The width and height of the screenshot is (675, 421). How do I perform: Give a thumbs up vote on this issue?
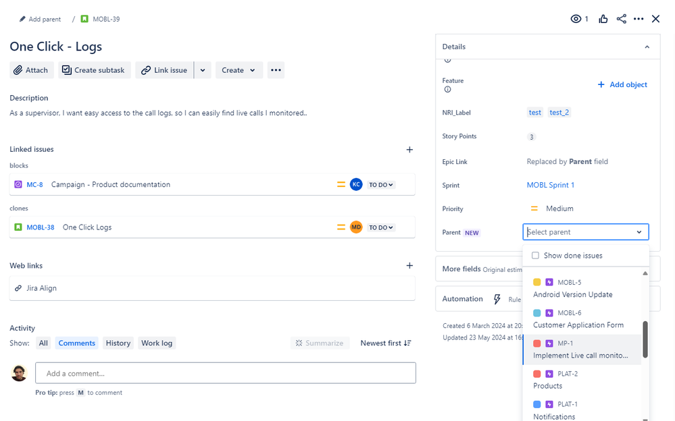click(x=603, y=19)
